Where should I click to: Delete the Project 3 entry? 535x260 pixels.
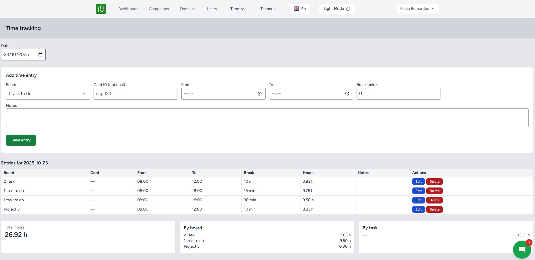point(434,209)
